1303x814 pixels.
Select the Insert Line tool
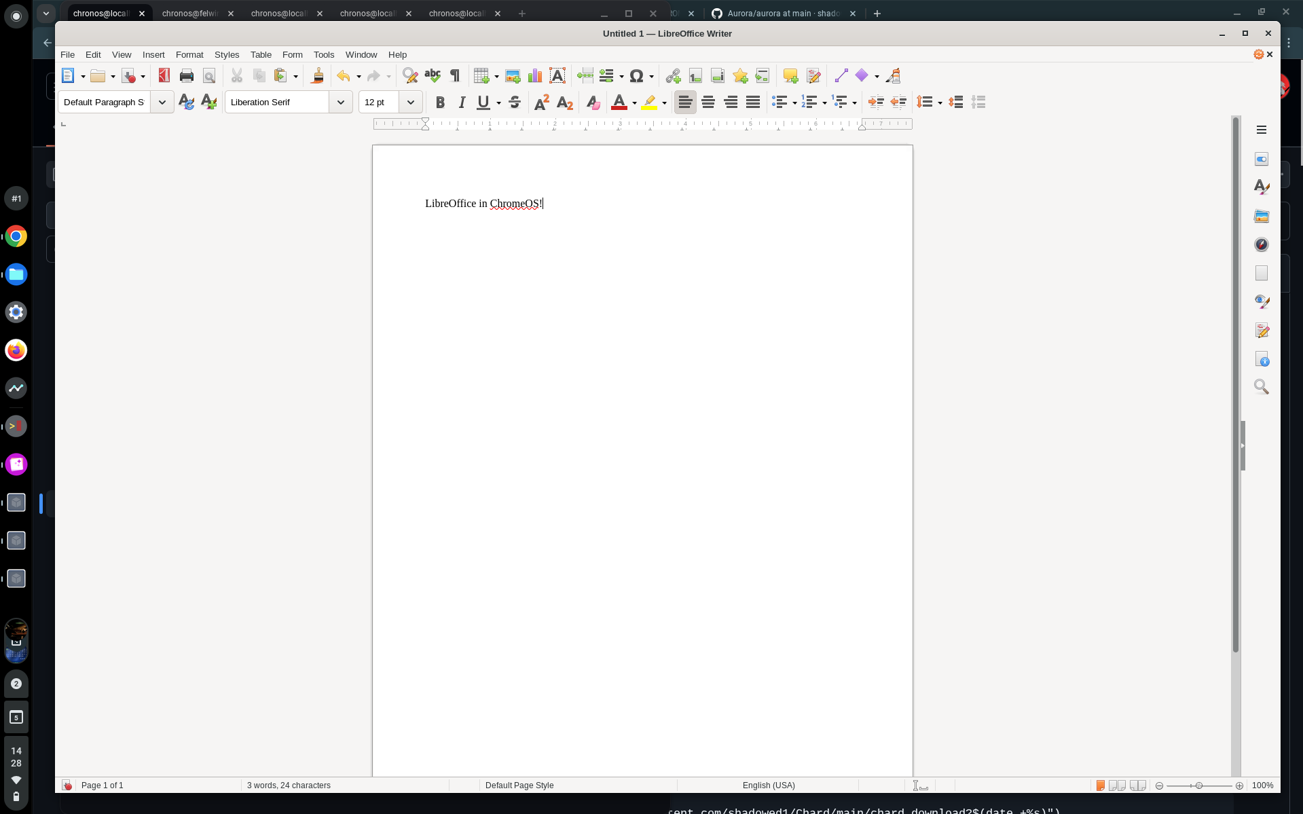pos(841,76)
